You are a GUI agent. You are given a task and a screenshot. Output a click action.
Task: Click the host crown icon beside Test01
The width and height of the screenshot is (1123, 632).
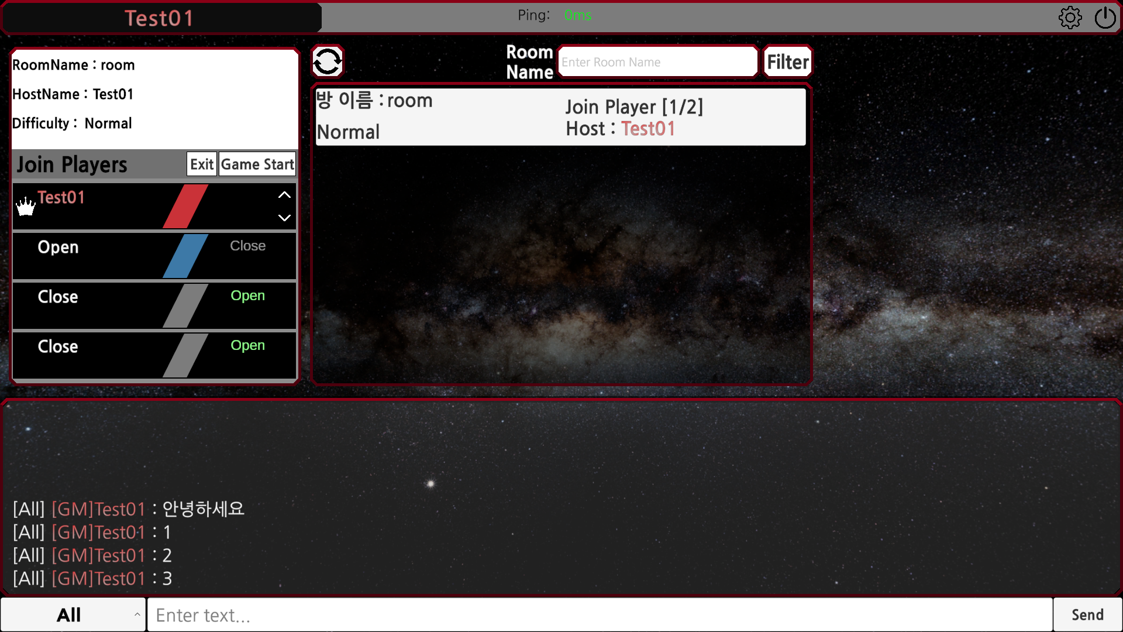(26, 207)
